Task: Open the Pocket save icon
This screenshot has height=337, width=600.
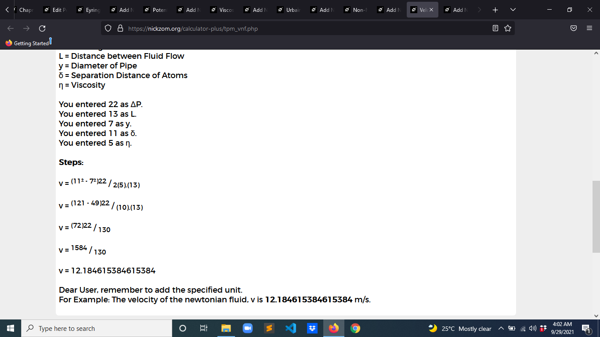Action: click(574, 29)
